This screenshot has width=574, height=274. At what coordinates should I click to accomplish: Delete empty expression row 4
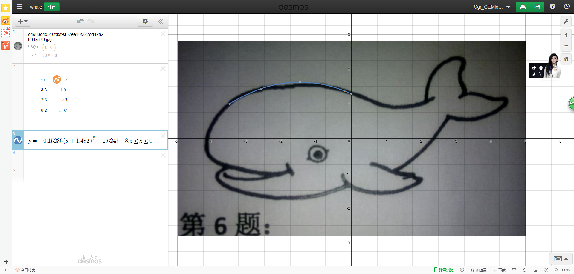(x=163, y=155)
